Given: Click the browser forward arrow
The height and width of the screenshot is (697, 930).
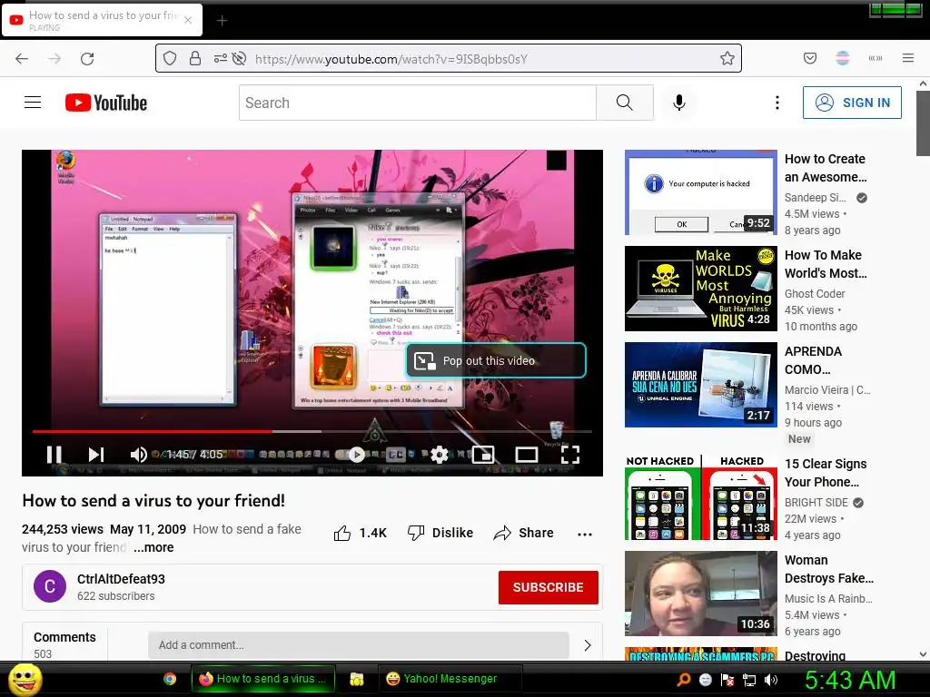Looking at the screenshot, I should click(x=54, y=59).
